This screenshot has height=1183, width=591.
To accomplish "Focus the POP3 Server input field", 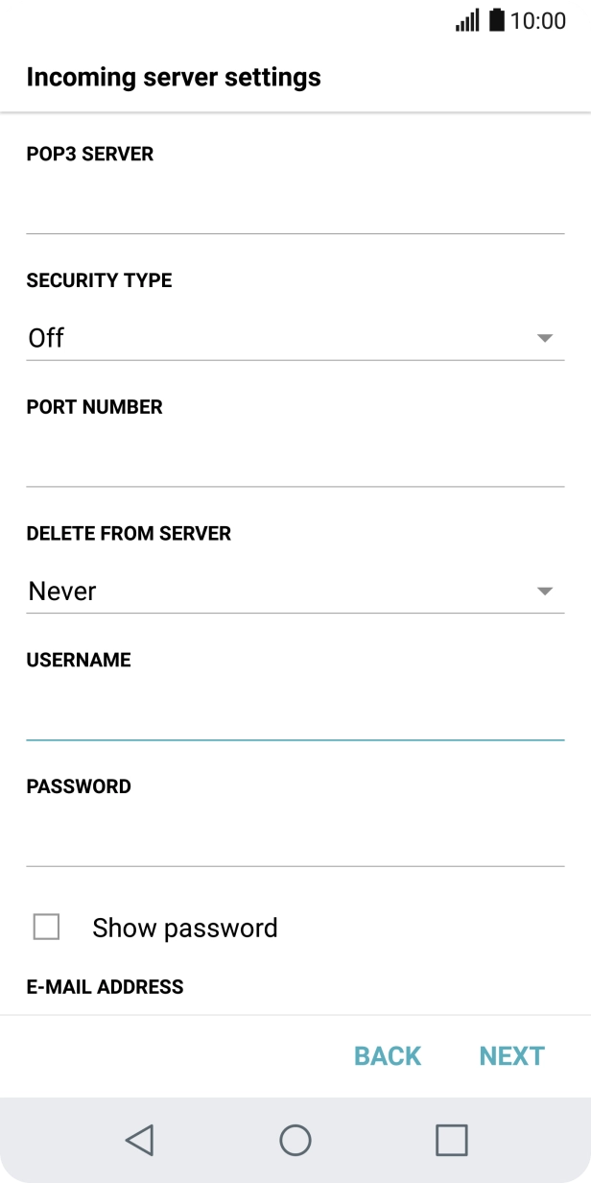I will [295, 207].
